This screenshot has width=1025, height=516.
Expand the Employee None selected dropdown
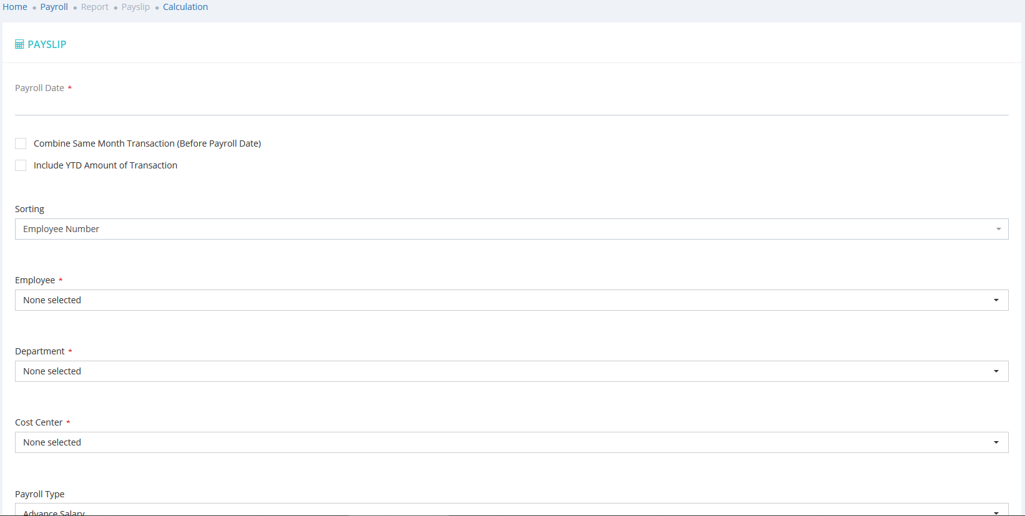tap(499, 300)
